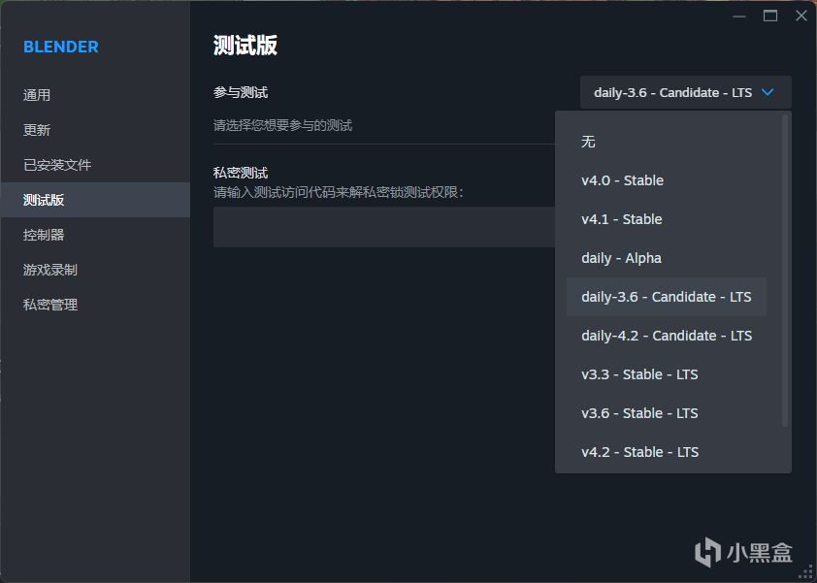Image resolution: width=817 pixels, height=583 pixels.
Task: Select the 测试版 sidebar entry
Action: click(x=45, y=200)
